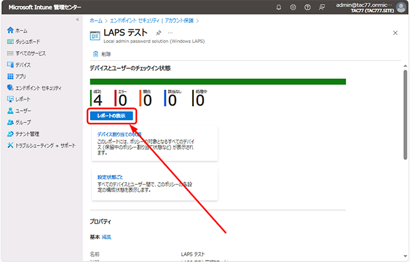Click the scrollbar down arrow

pos(405,256)
